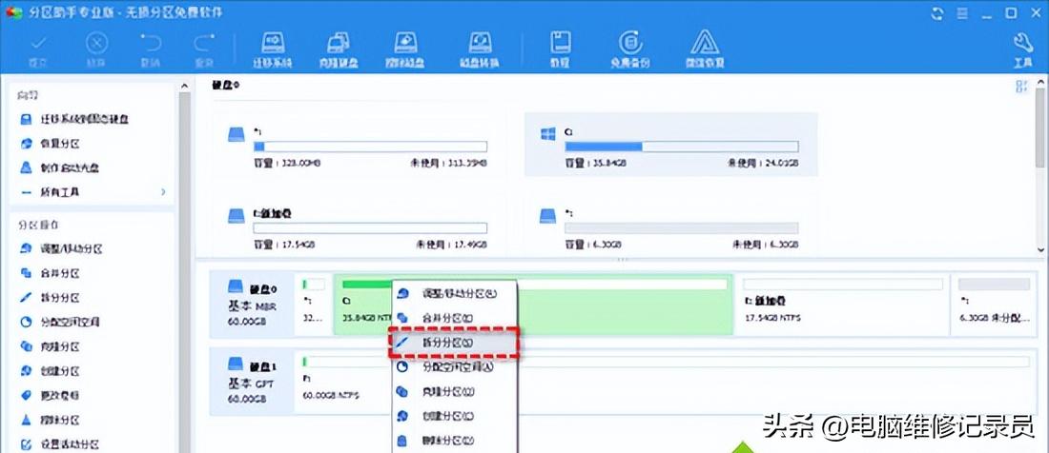
Task: Select E: 17.54GB NTFS block in disk map
Action: click(843, 305)
